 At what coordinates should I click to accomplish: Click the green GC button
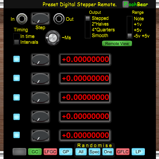point(35,152)
